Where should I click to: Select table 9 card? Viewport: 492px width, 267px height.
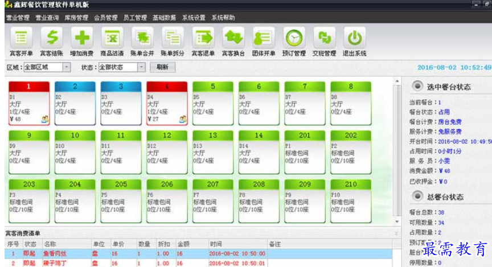(29, 152)
